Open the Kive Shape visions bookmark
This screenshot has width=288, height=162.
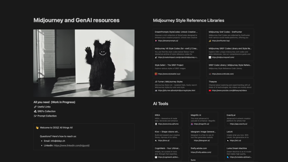(x=167, y=136)
